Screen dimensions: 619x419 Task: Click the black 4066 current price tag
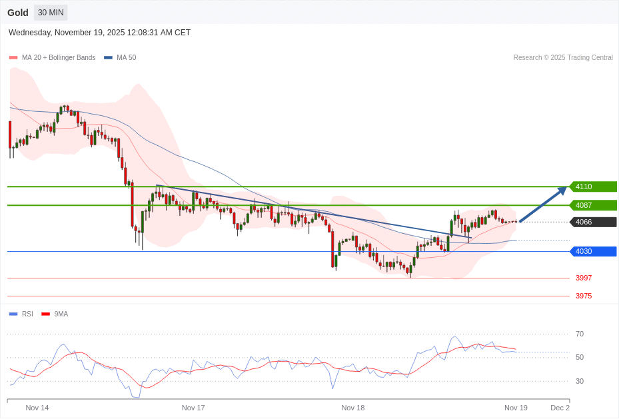click(593, 221)
